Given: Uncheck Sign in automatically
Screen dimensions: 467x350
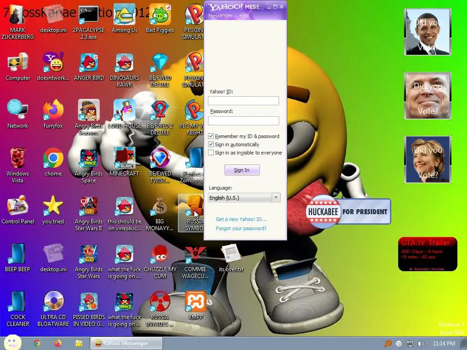Looking at the screenshot, I should tap(211, 144).
